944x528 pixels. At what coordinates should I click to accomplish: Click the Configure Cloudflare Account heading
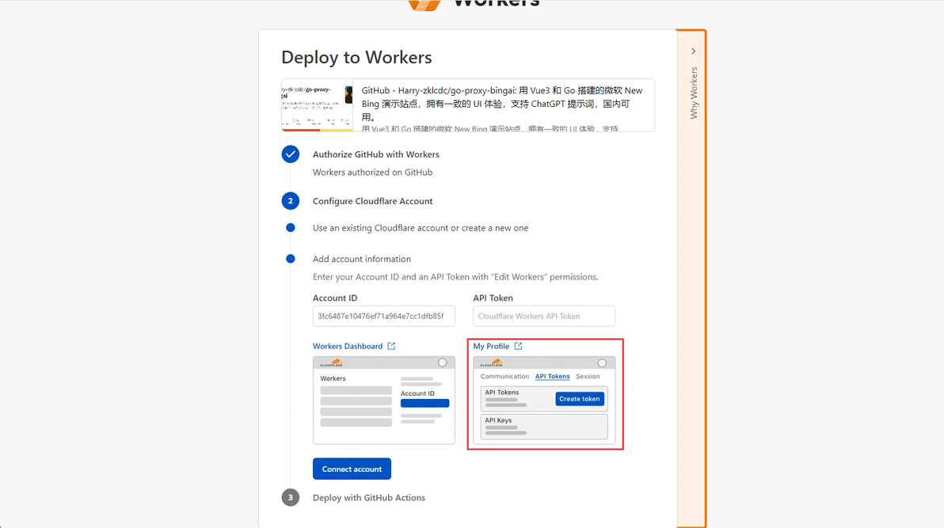click(372, 201)
